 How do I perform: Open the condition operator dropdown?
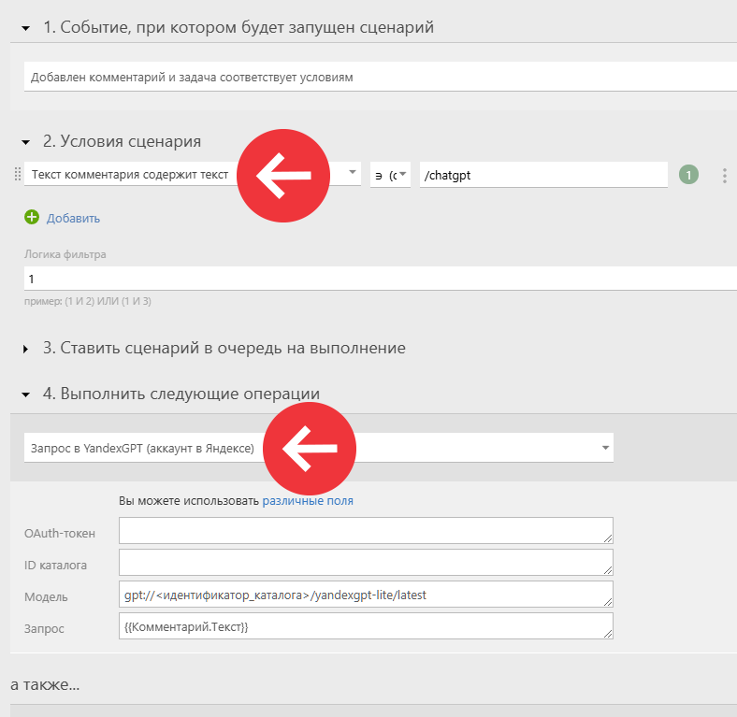click(390, 175)
